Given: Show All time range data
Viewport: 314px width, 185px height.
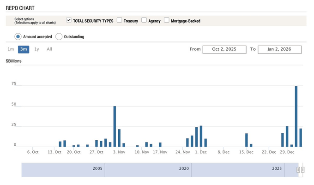Looking at the screenshot, I should [49, 49].
